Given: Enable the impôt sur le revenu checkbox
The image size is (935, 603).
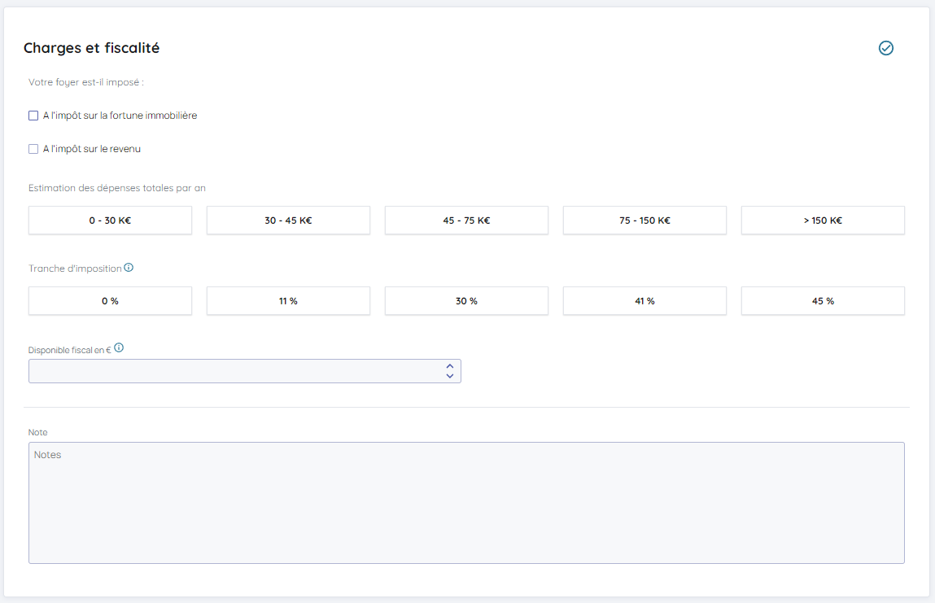Looking at the screenshot, I should click(x=33, y=149).
